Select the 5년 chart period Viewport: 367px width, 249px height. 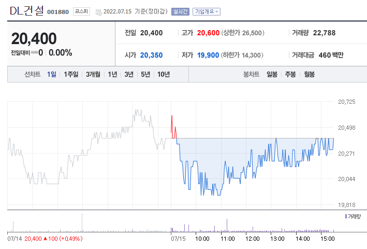[145, 74]
